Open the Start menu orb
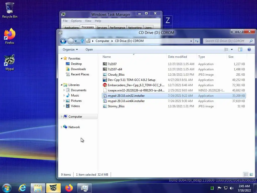Viewport: 257px width, 193px height. coord(7,188)
